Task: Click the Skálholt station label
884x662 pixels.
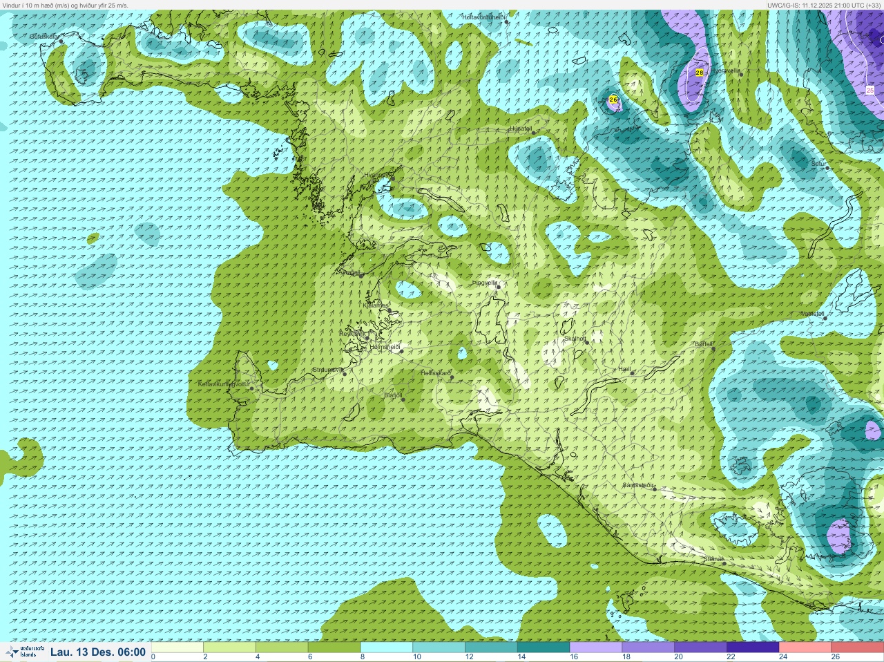Action: pyautogui.click(x=575, y=339)
